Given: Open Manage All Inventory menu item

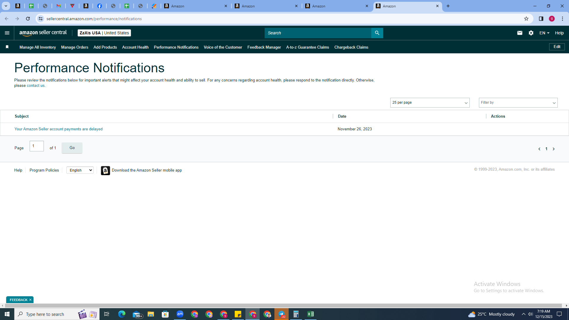Looking at the screenshot, I should point(38,47).
